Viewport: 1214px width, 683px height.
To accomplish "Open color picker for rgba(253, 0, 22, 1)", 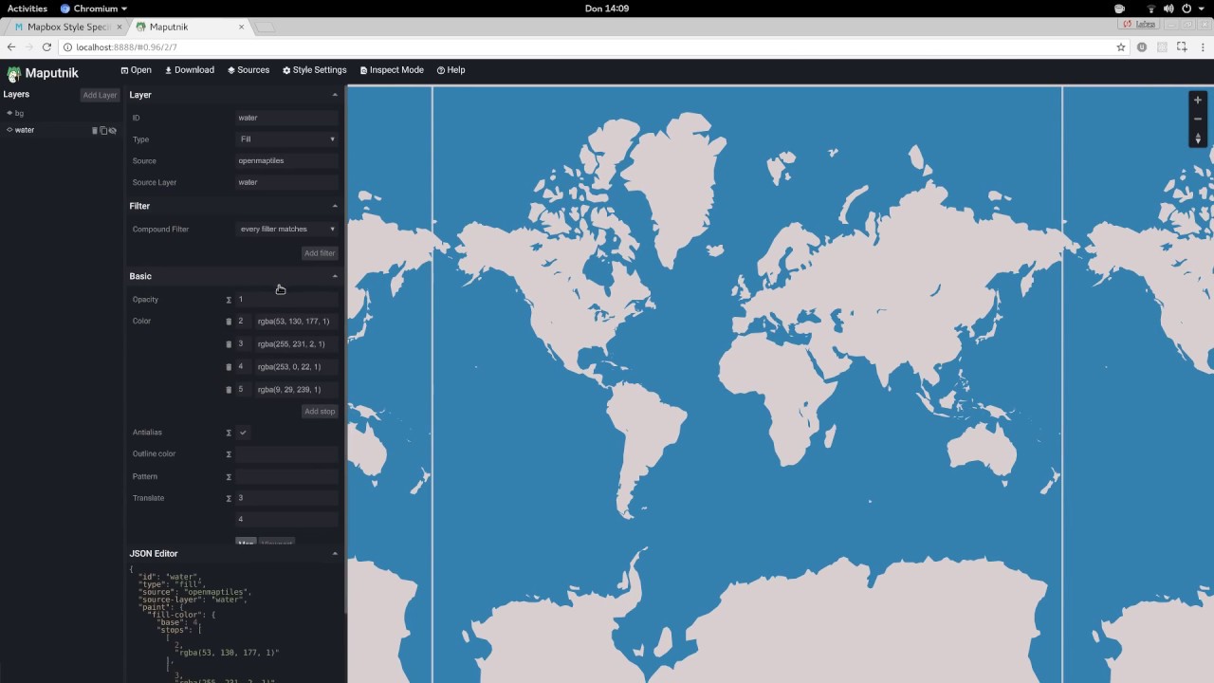I will 296,367.
